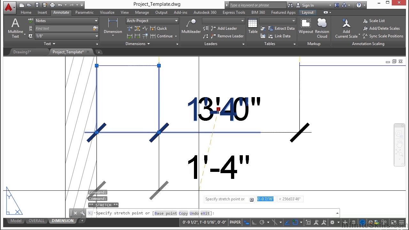Open the Layout ribbon tab
The height and width of the screenshot is (230, 409).
[308, 12]
